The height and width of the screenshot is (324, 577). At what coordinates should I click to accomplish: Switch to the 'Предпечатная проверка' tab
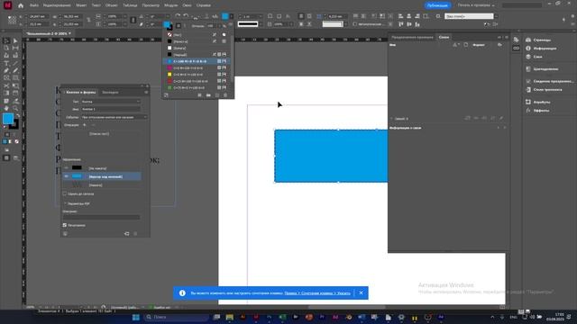[412, 37]
